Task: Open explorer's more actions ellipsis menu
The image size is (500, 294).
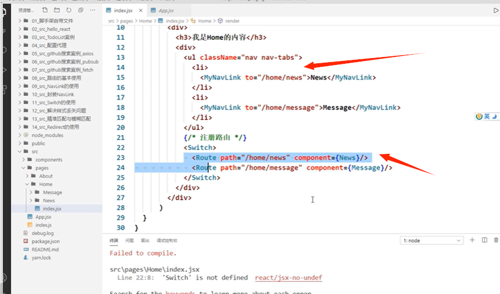Action: pos(92,10)
